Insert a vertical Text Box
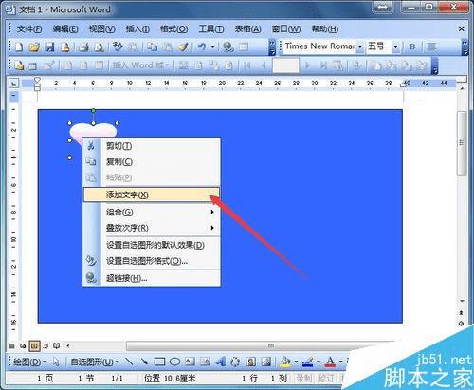474x390 pixels. 205,362
